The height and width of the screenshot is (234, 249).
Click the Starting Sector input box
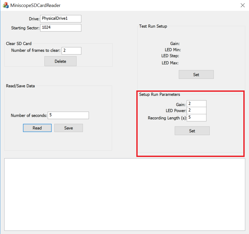click(x=61, y=28)
